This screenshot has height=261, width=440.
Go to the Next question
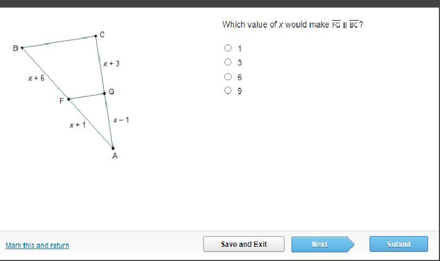tap(320, 244)
